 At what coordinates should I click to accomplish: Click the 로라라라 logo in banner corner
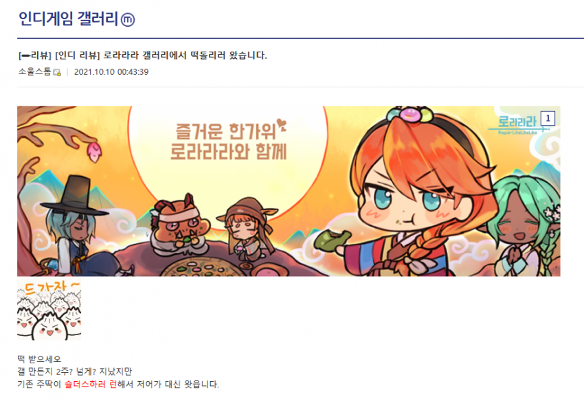coord(517,124)
